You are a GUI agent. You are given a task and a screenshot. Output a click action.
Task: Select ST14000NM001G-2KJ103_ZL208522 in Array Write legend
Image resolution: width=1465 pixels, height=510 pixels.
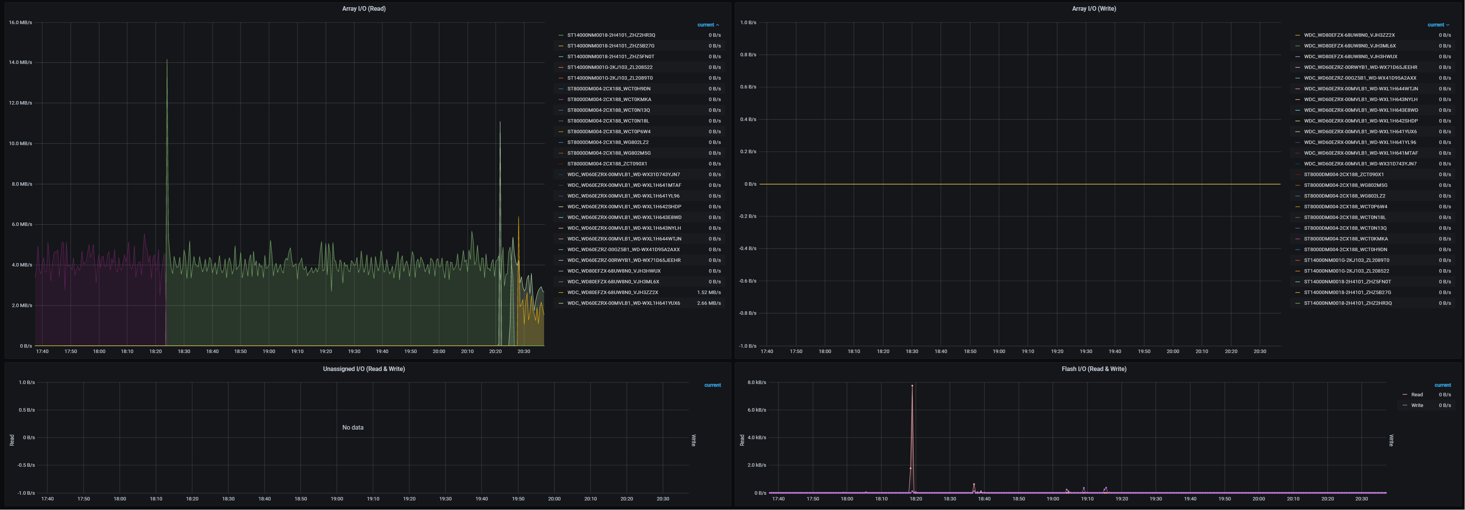1346,271
